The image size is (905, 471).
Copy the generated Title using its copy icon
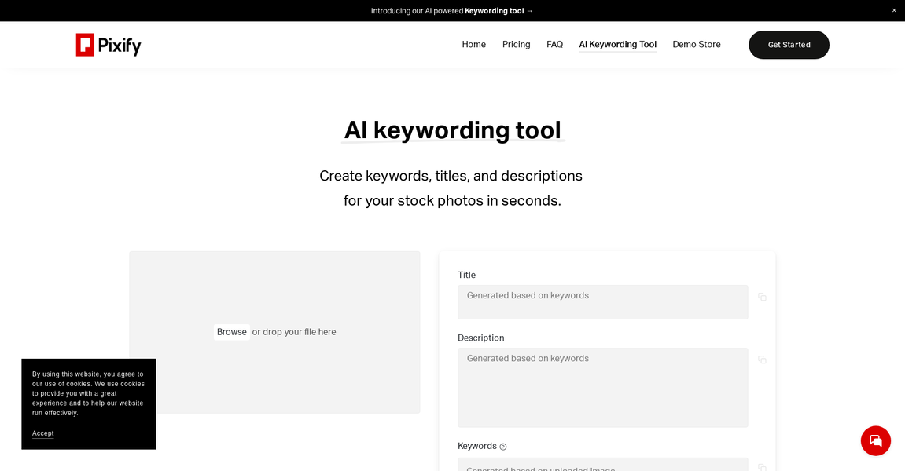click(x=762, y=297)
